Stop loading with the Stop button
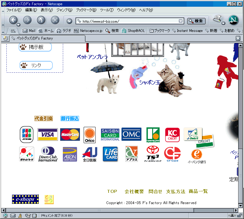Viewport: 244px width, 219px height. [55, 20]
